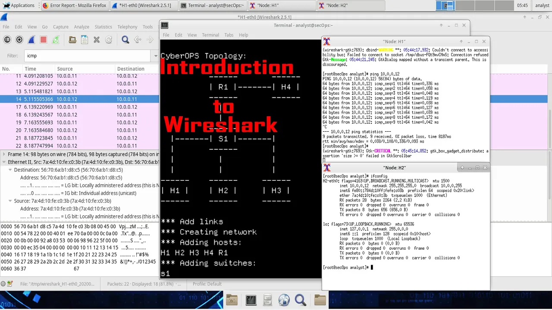The width and height of the screenshot is (552, 310).
Task: Open the Wireshark Telephony menu
Action: (x=127, y=27)
